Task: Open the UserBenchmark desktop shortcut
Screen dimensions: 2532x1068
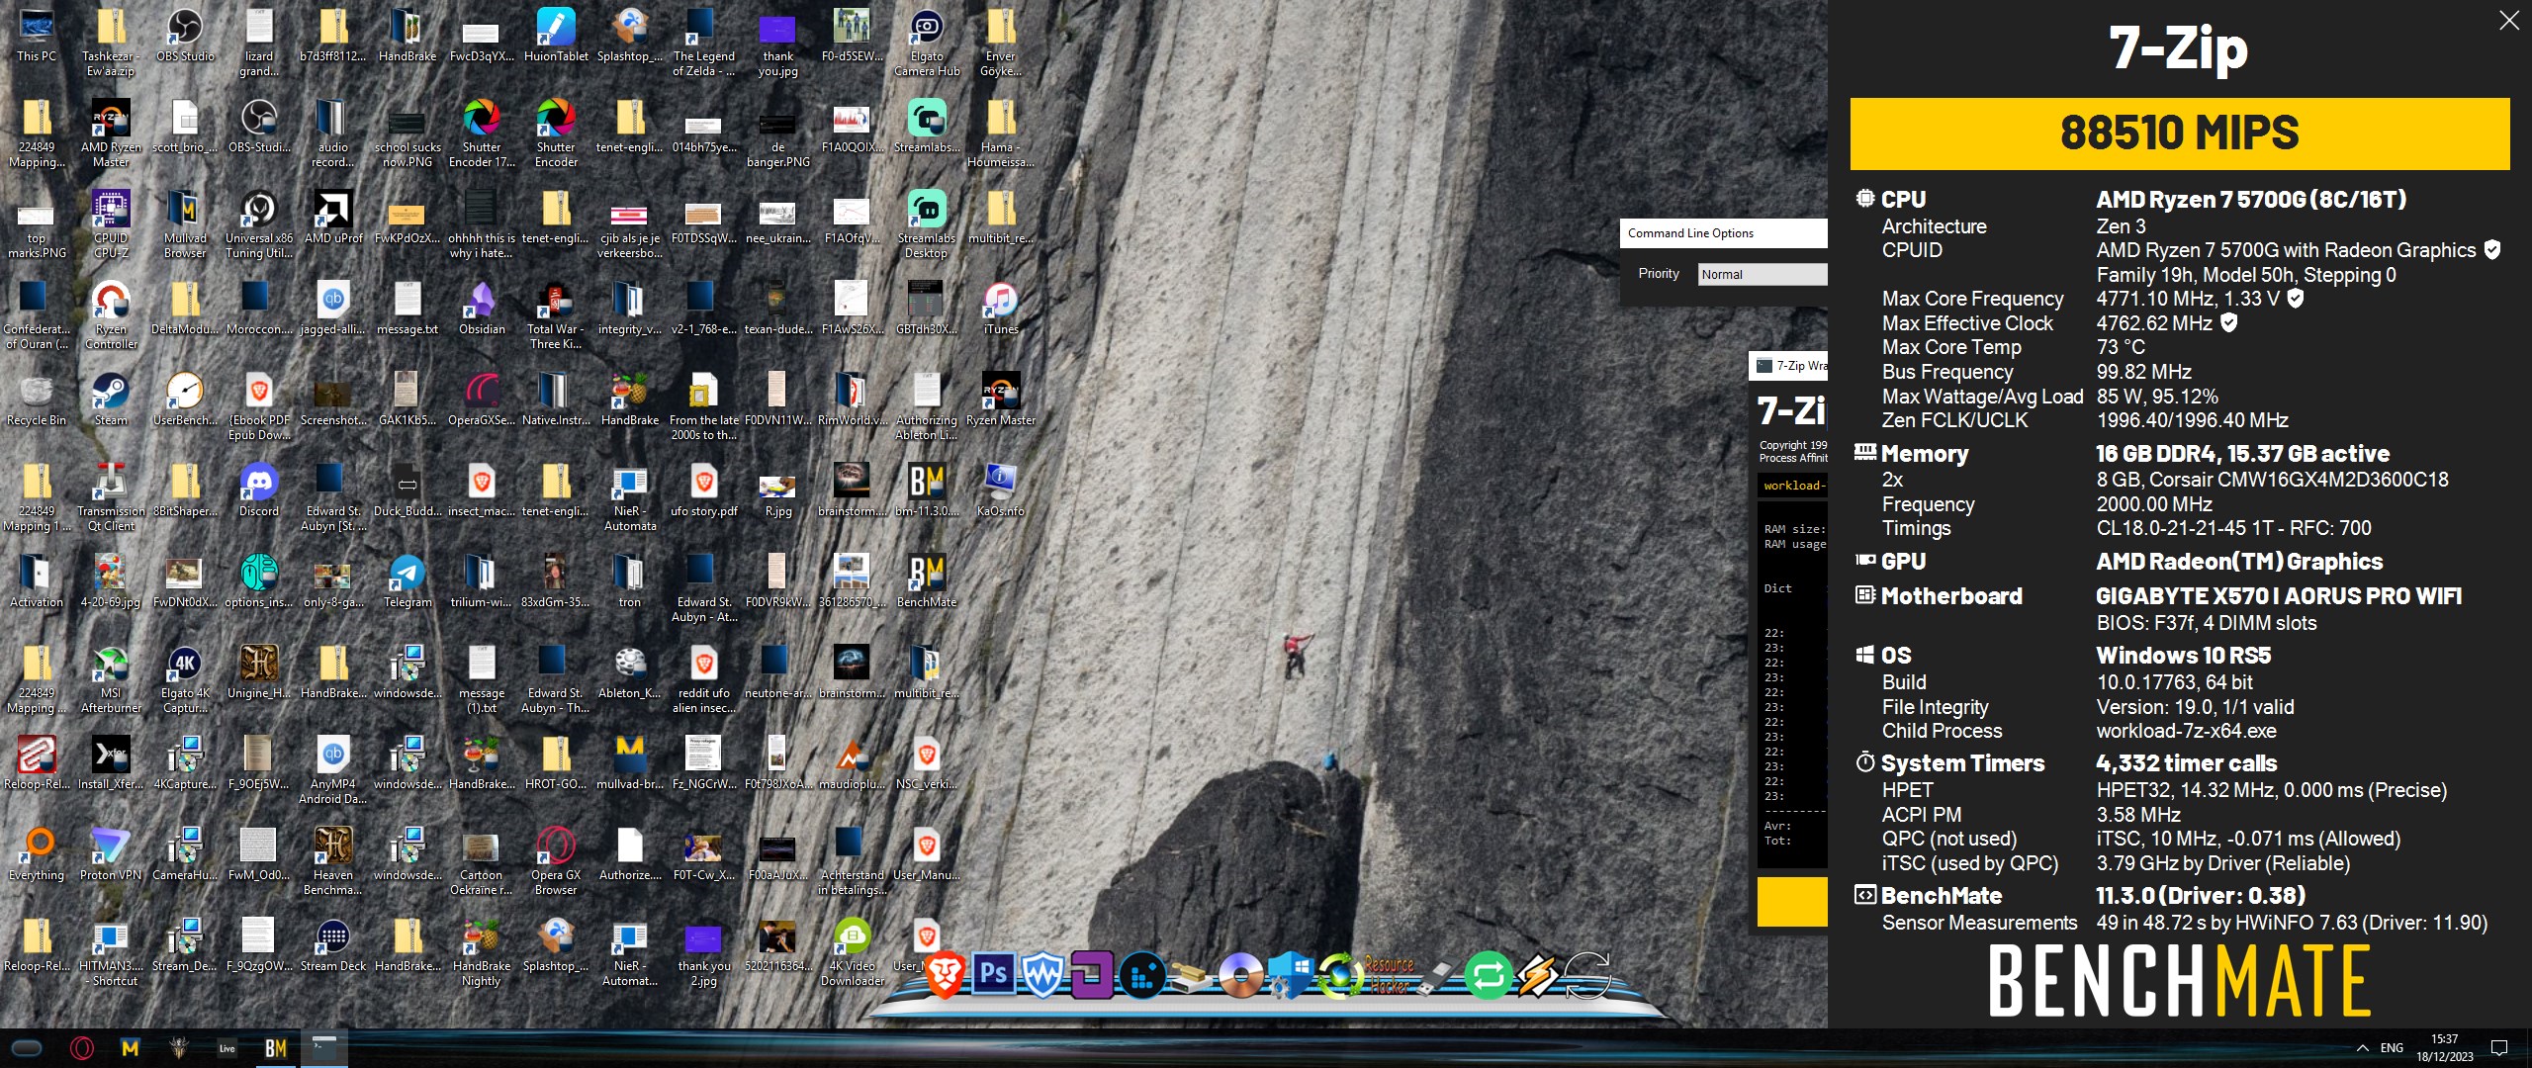Action: coord(185,400)
